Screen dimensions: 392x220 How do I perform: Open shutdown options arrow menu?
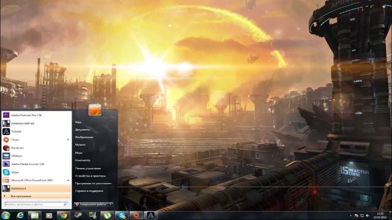tap(111, 204)
